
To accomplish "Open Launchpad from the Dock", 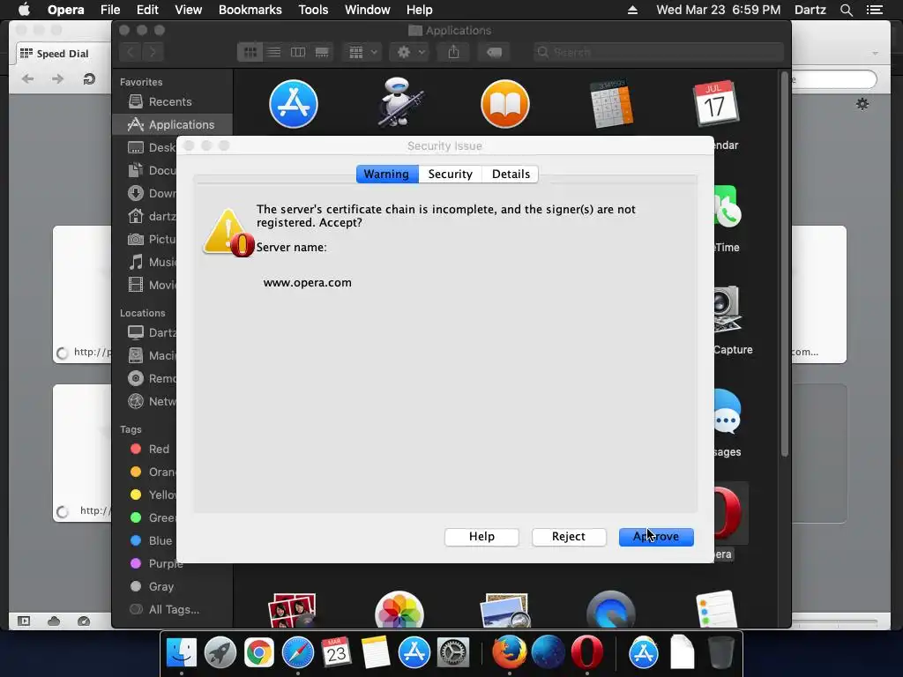I will click(220, 653).
